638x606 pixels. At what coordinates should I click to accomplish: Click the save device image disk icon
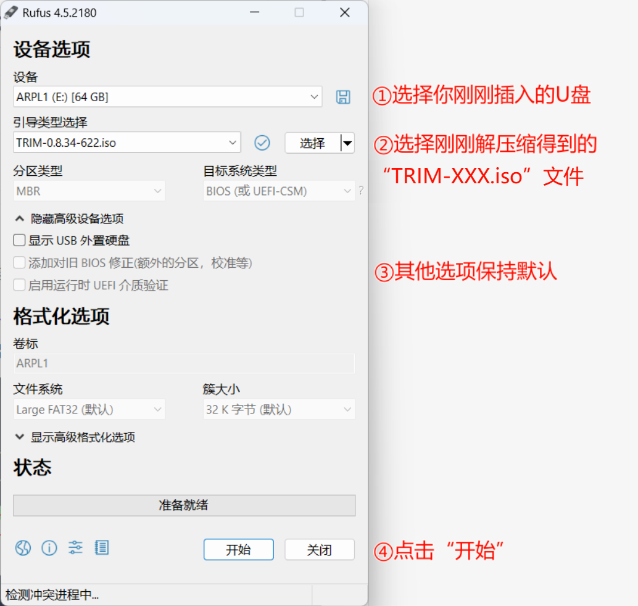click(343, 97)
